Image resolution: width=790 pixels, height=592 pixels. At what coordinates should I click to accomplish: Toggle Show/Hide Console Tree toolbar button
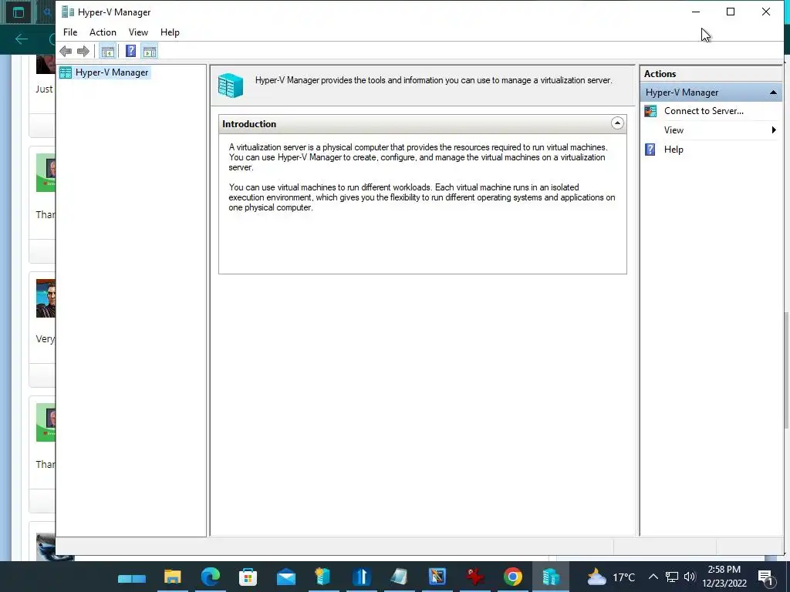click(107, 51)
